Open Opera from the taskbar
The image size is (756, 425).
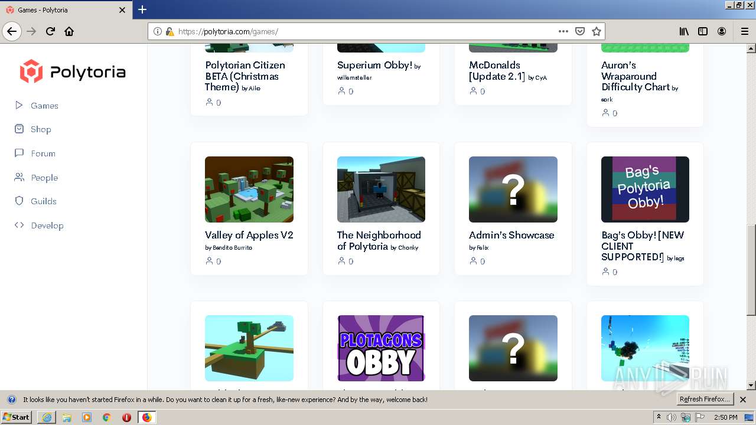[126, 417]
